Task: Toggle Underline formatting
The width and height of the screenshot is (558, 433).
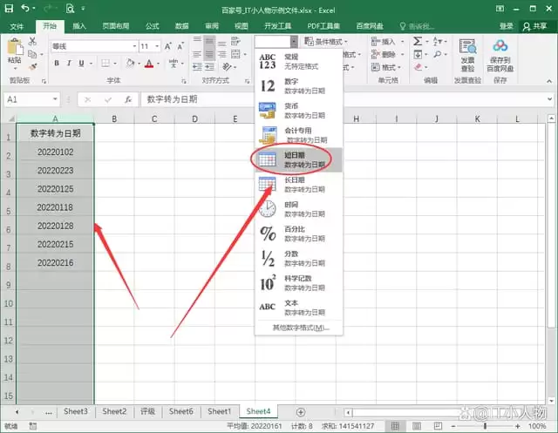Action: pos(81,64)
